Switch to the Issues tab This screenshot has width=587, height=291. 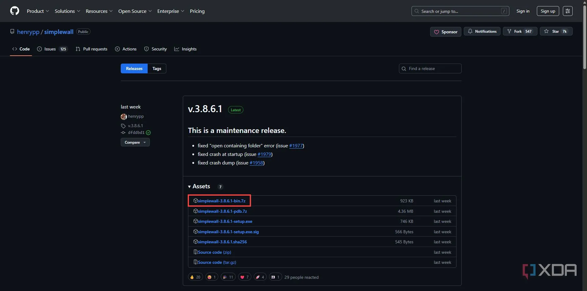52,49
